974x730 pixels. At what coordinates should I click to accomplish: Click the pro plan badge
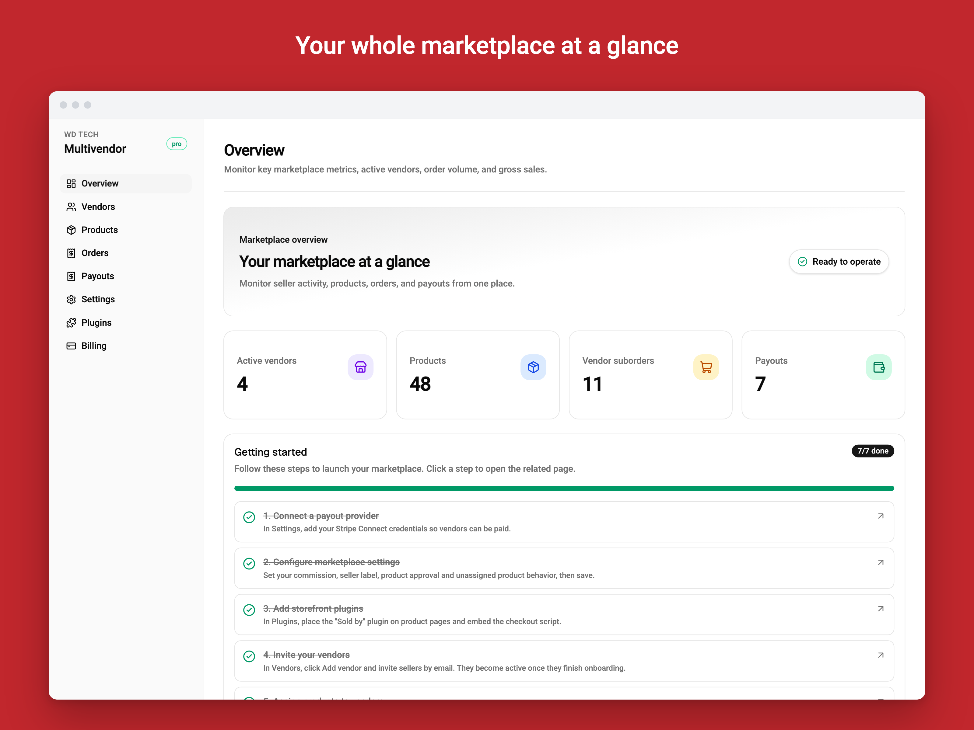177,144
